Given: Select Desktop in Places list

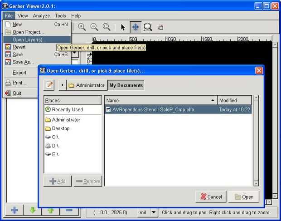Looking at the screenshot, I should point(73,128).
